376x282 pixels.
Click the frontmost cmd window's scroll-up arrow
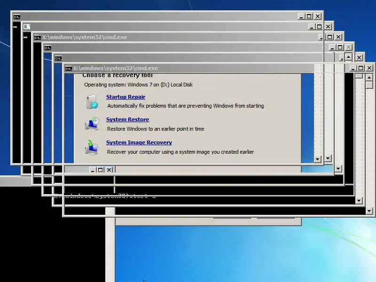click(x=369, y=78)
